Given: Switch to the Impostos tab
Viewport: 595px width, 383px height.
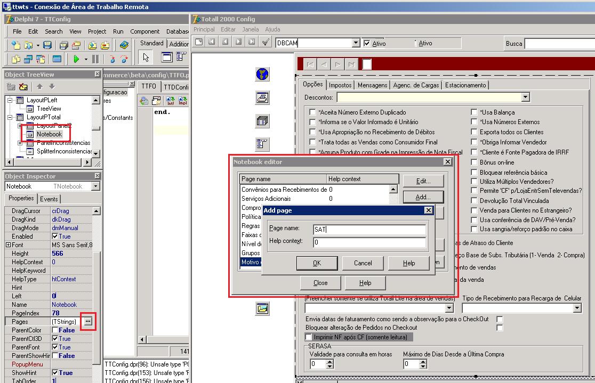Looking at the screenshot, I should tap(340, 85).
